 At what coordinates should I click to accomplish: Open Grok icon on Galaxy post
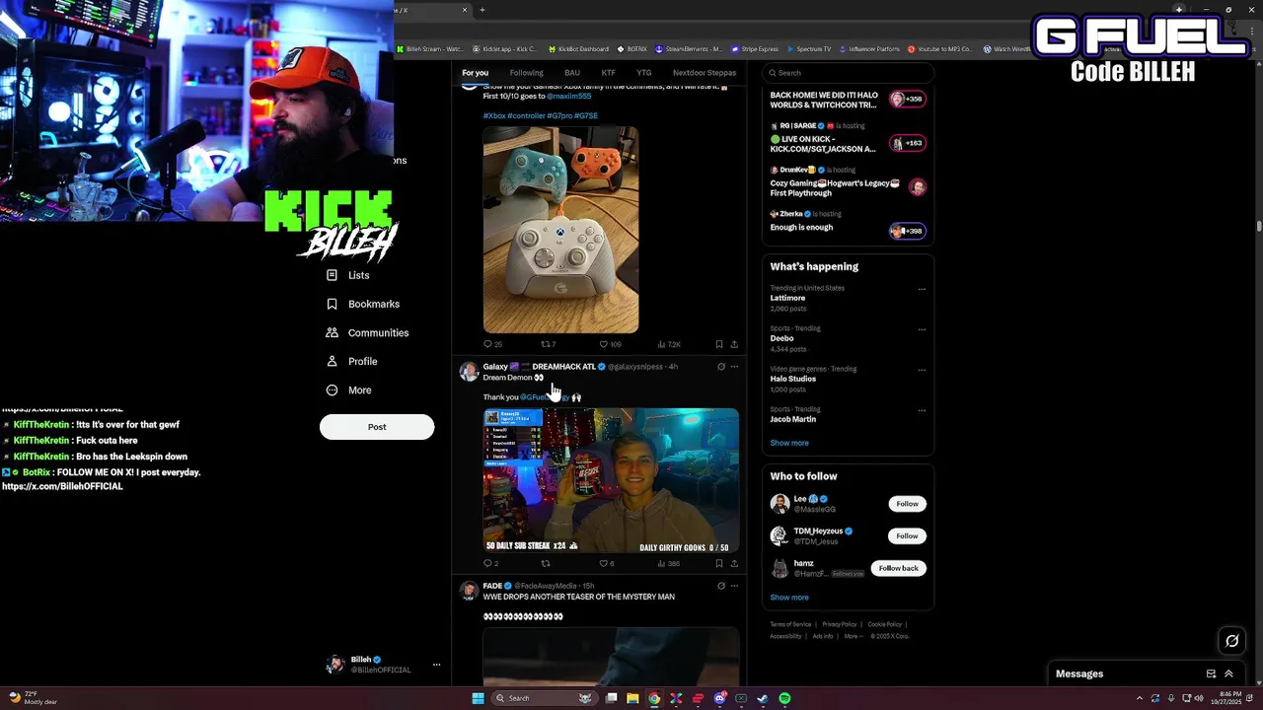tap(721, 367)
